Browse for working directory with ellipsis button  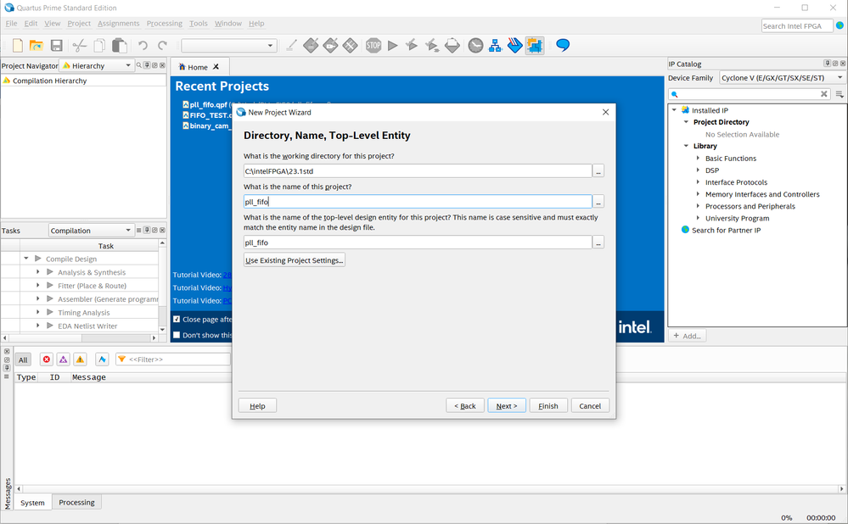[598, 171]
